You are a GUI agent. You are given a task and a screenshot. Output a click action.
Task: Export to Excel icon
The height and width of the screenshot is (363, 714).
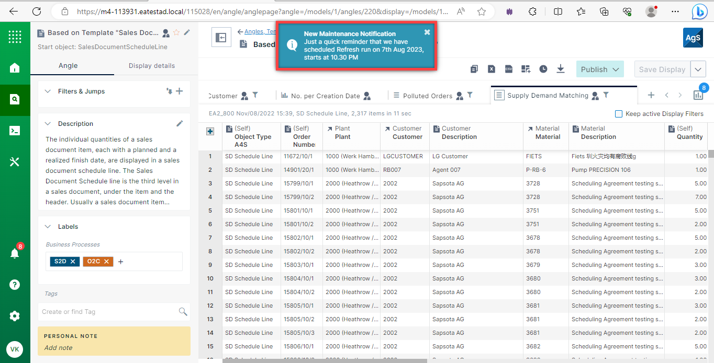tap(492, 69)
